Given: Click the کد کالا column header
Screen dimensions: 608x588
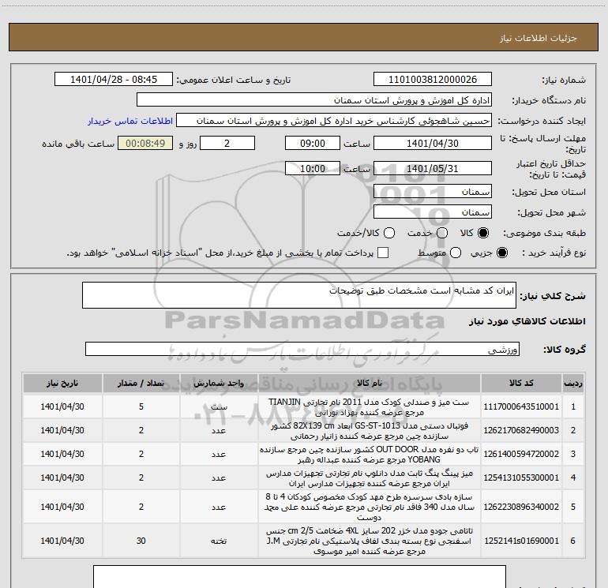Looking at the screenshot, I should pyautogui.click(x=521, y=384).
